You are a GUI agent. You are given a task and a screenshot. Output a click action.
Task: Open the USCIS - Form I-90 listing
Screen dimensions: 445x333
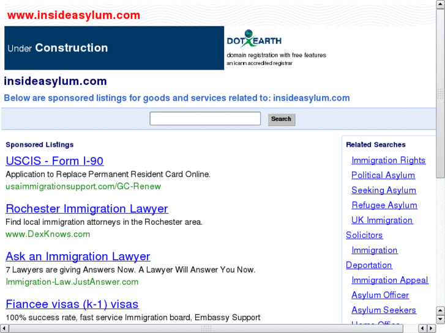point(54,161)
